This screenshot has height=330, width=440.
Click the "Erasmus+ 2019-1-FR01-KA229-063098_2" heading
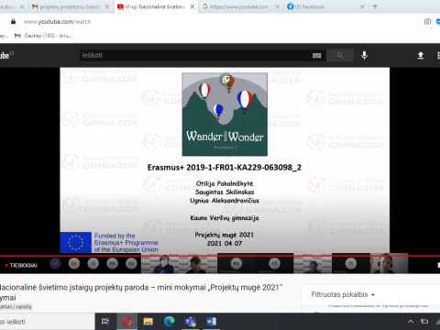(x=225, y=168)
